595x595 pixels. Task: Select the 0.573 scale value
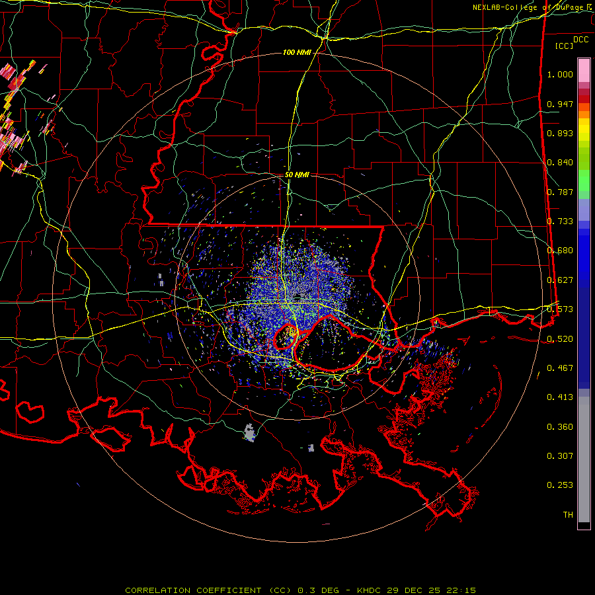click(x=560, y=309)
